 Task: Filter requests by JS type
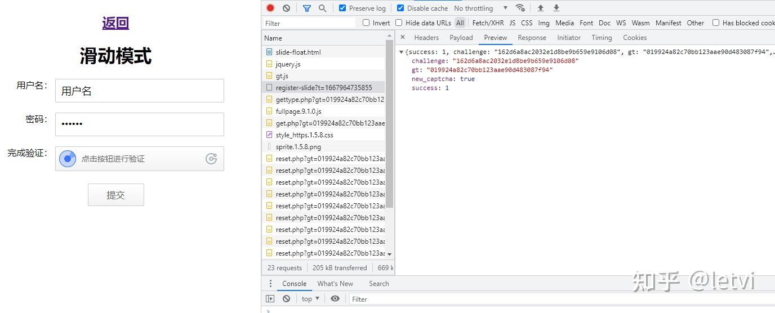(513, 23)
